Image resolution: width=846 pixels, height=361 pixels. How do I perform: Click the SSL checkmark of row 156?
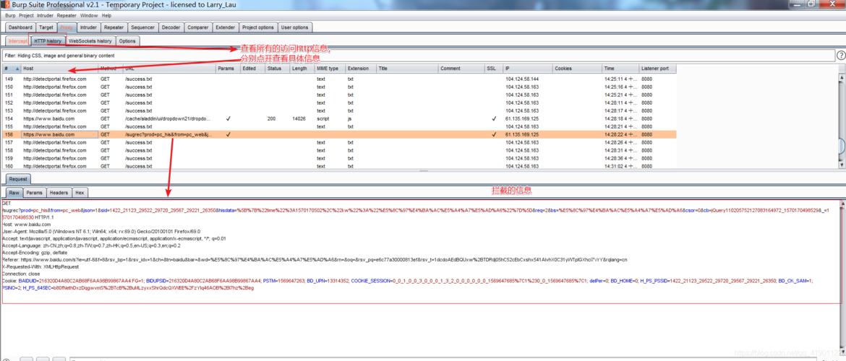494,135
